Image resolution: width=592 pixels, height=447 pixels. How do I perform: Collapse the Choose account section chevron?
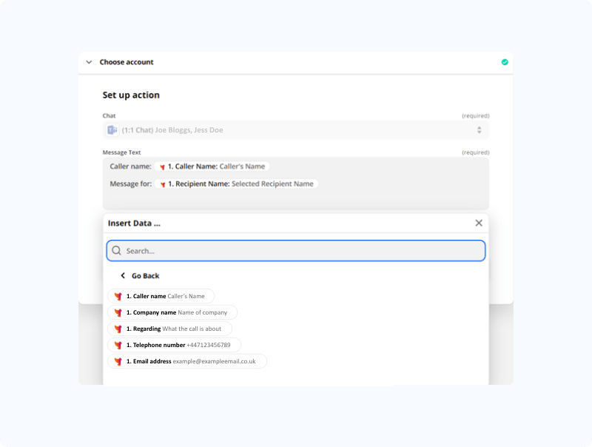[x=89, y=62]
